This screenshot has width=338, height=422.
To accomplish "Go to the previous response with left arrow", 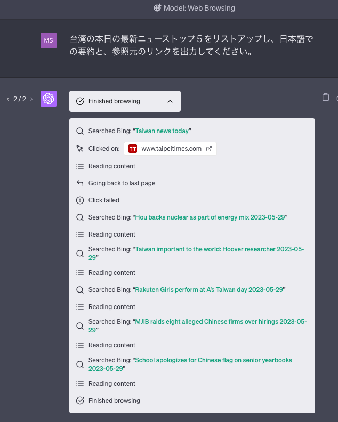I will point(8,99).
